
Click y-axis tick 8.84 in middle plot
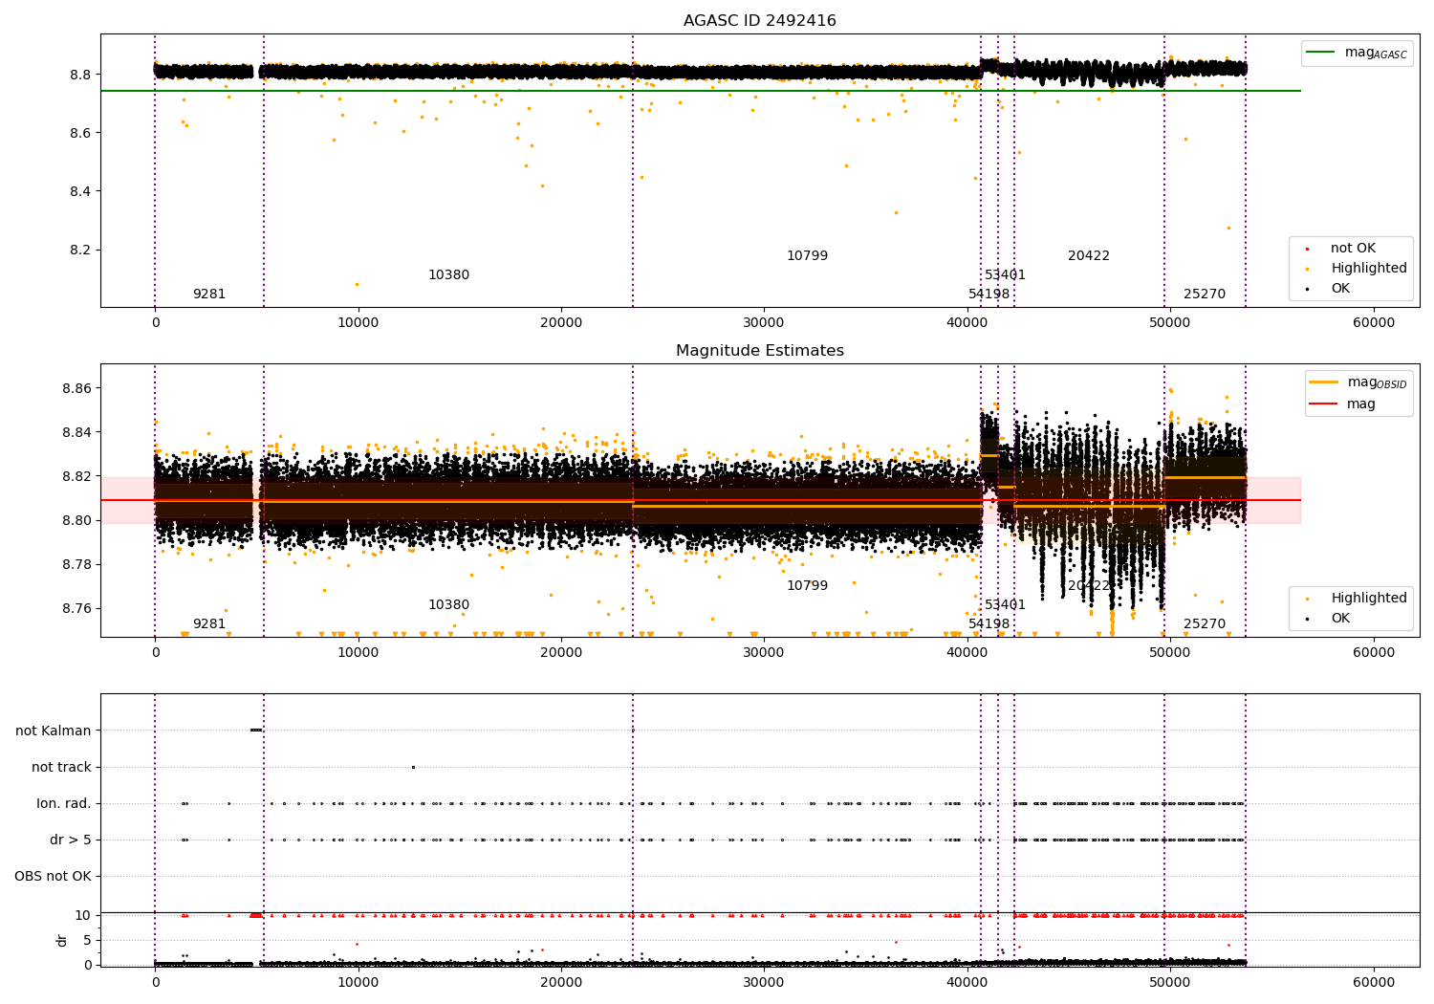coord(76,432)
